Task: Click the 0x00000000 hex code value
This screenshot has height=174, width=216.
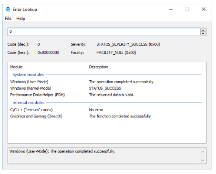Action: click(48, 53)
